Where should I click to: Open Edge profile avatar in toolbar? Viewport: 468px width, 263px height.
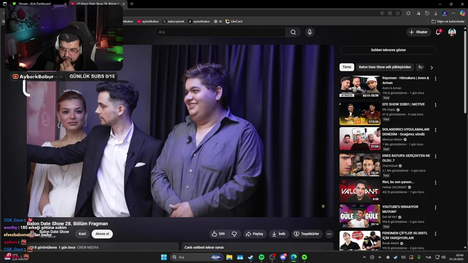point(445,13)
